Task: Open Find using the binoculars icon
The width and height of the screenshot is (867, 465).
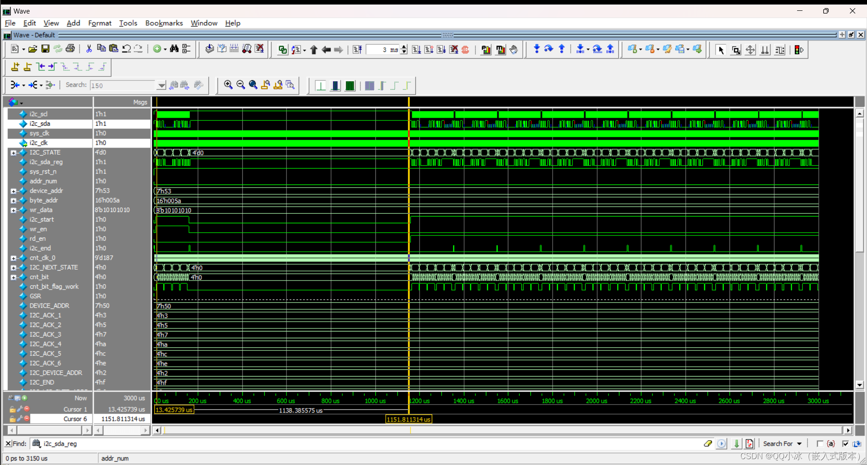Action: pyautogui.click(x=175, y=49)
